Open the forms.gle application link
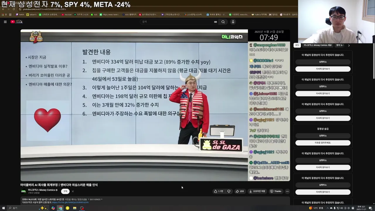Image resolution: width=375 pixels, height=211 pixels. coord(70,202)
